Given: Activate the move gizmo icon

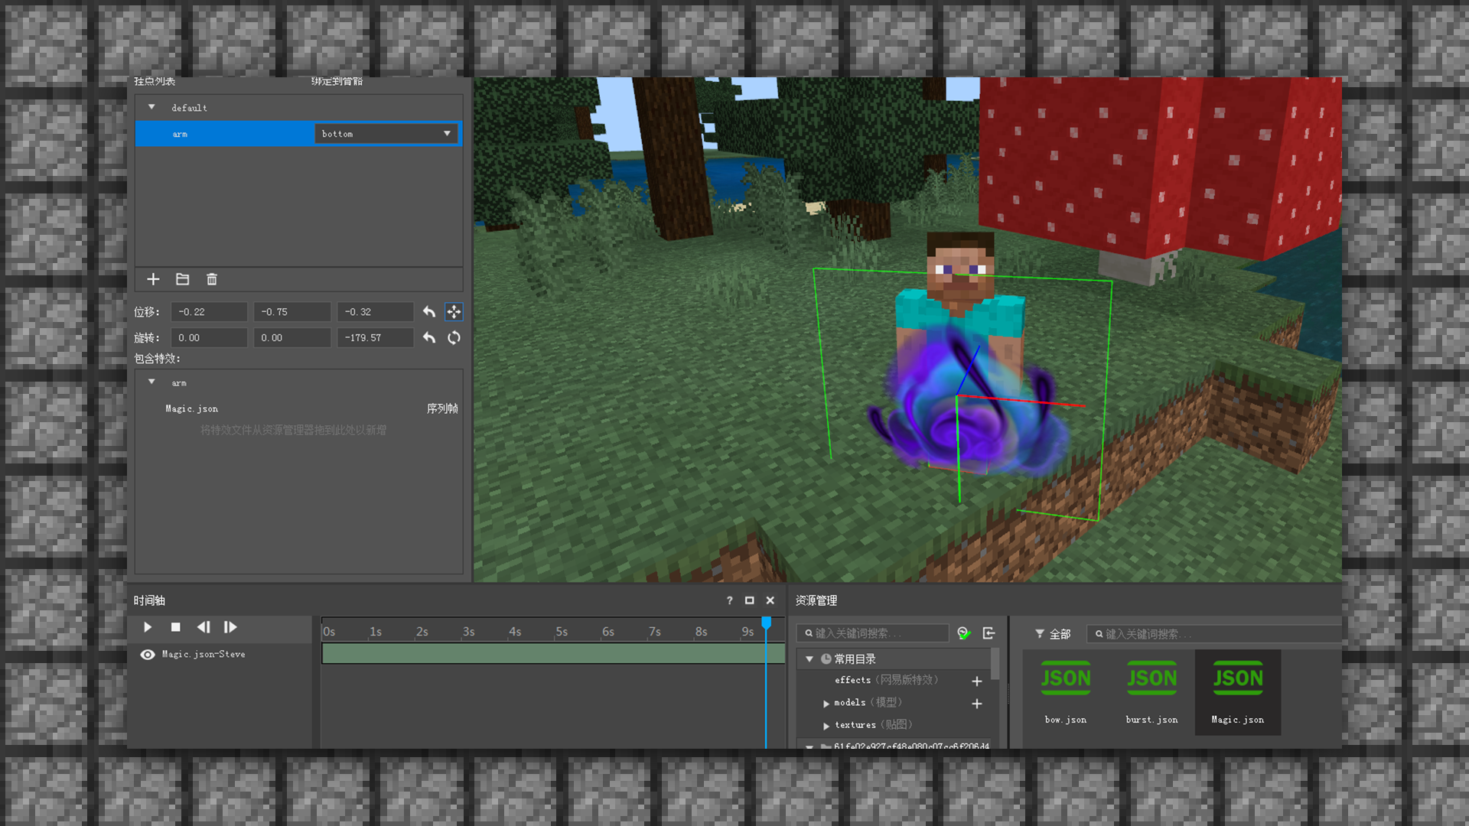Looking at the screenshot, I should (x=454, y=312).
